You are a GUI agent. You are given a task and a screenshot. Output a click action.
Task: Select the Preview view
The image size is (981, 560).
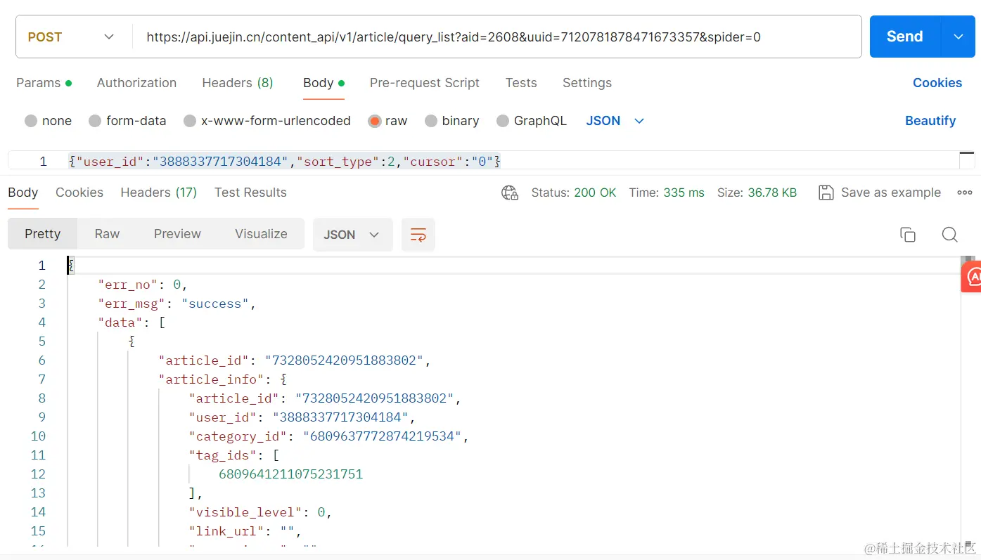coord(177,234)
